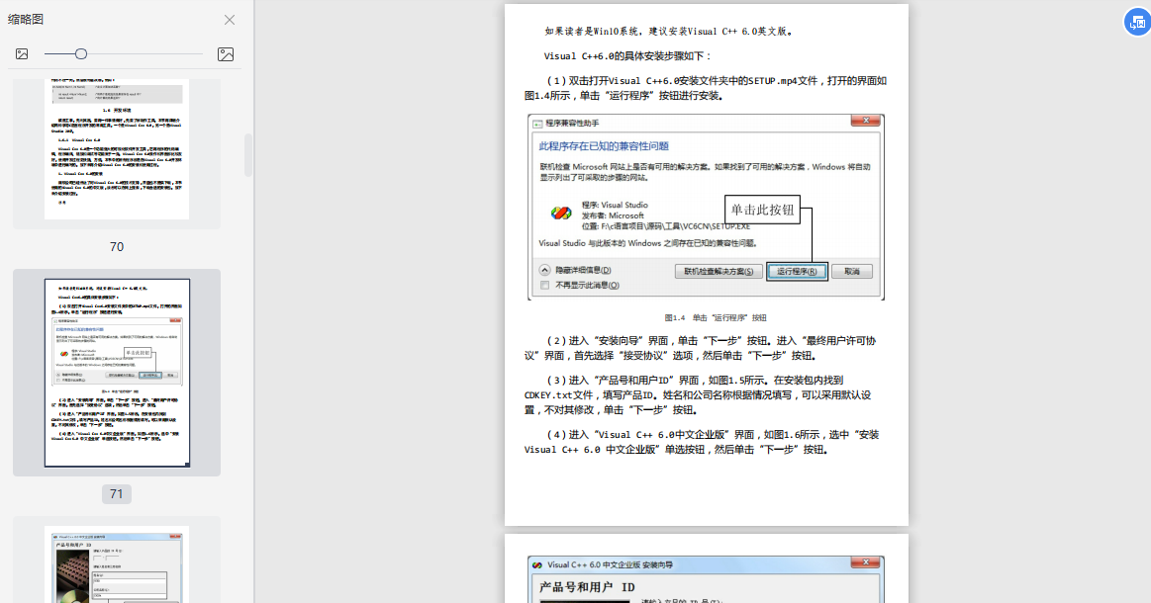The height and width of the screenshot is (603, 1151).
Task: Close the 缩略图 thumbnail panel
Action: (230, 20)
